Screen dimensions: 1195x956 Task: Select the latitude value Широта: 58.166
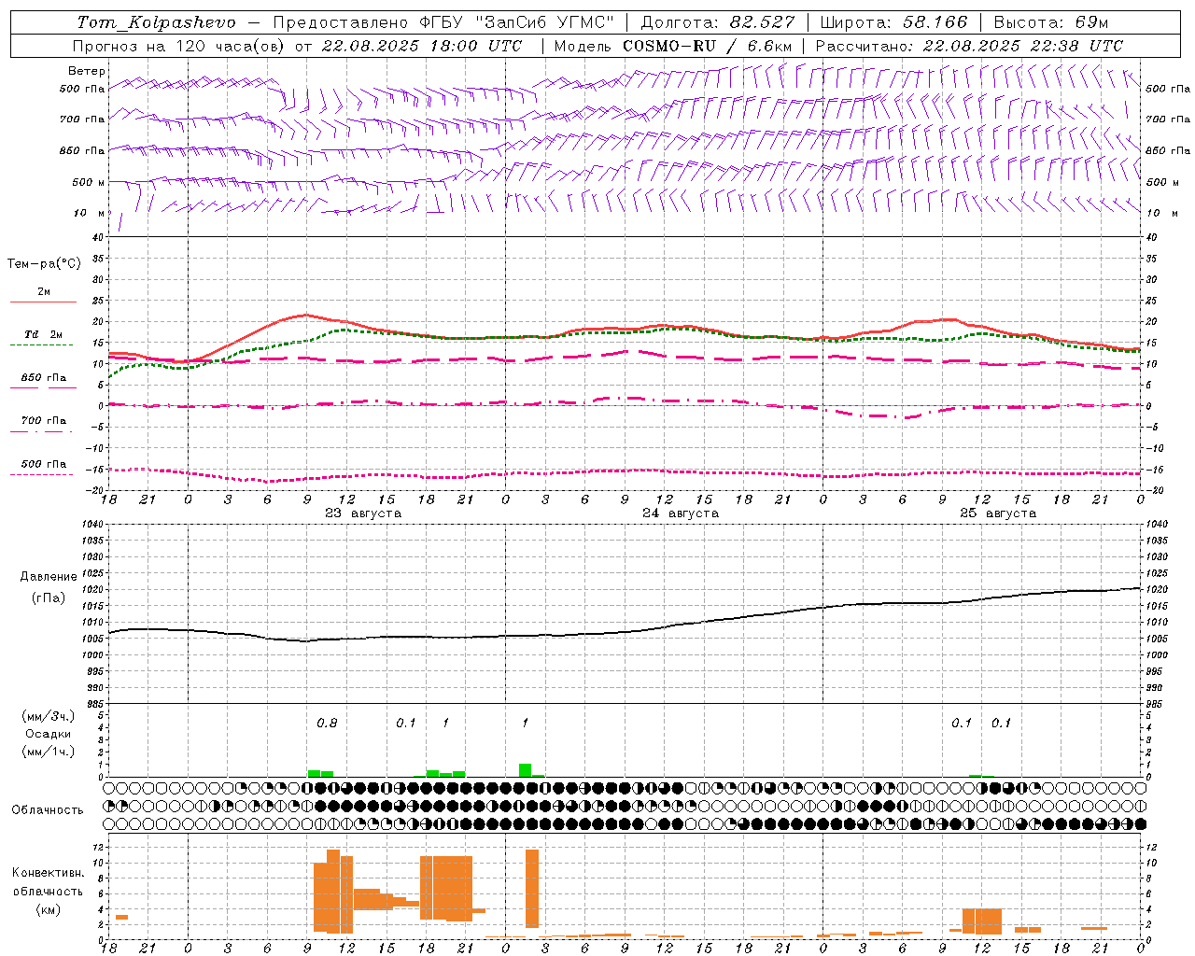point(894,22)
